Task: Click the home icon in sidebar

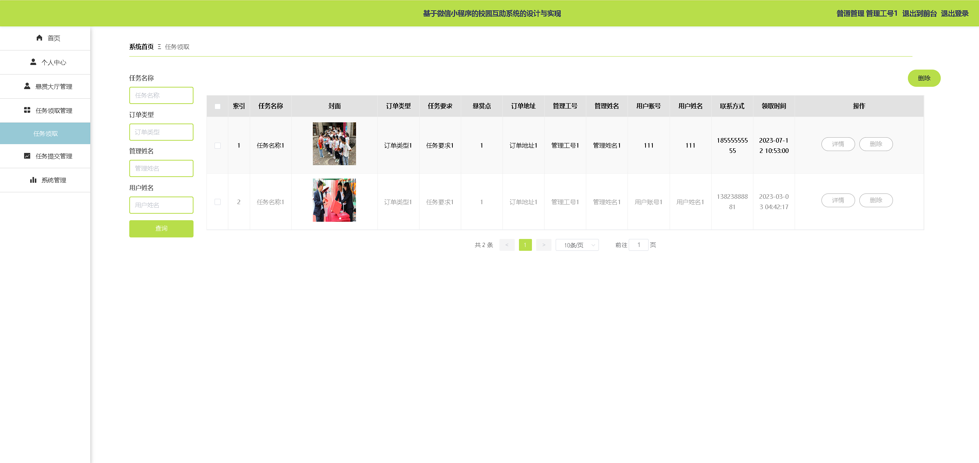Action: click(x=39, y=37)
